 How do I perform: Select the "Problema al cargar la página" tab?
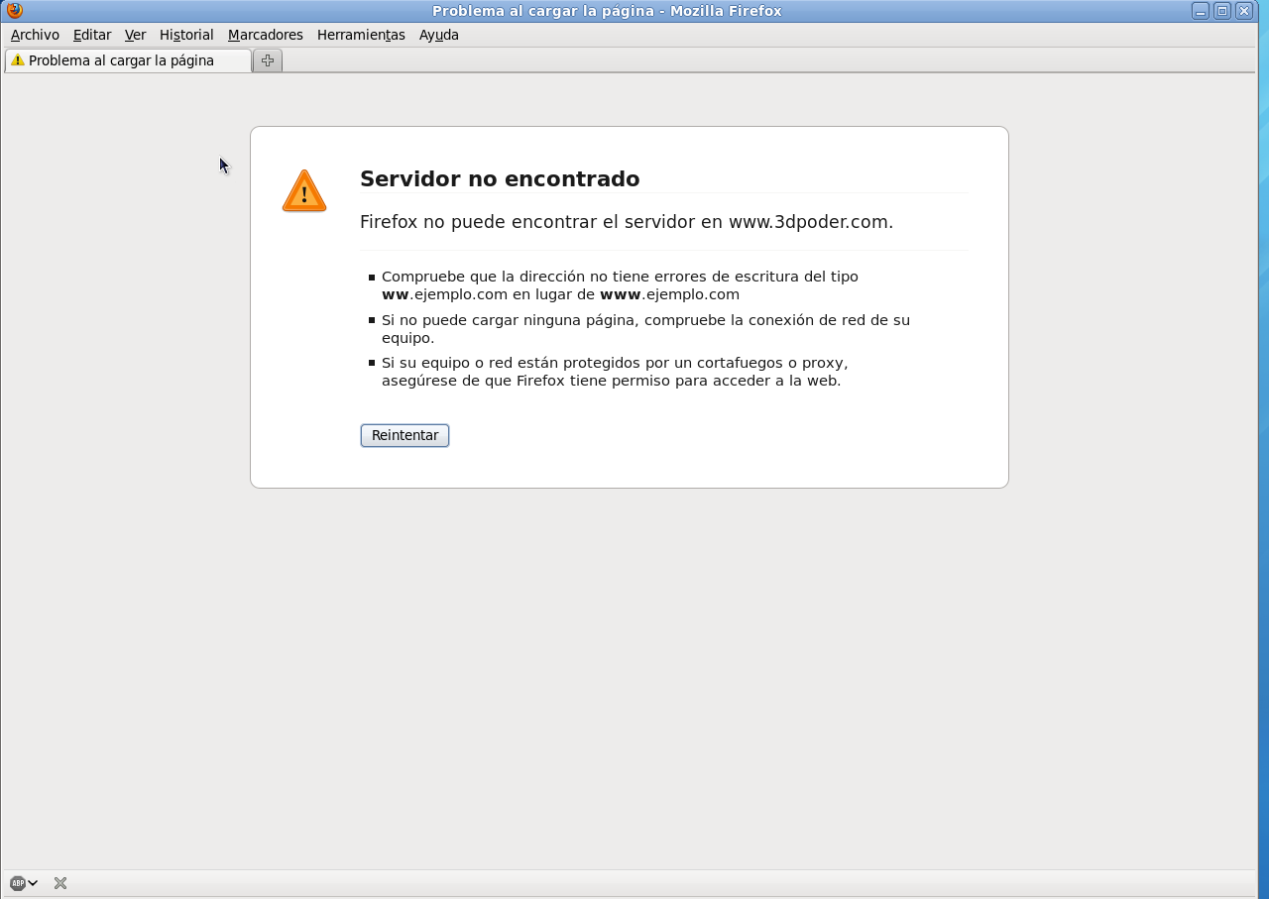click(x=128, y=60)
